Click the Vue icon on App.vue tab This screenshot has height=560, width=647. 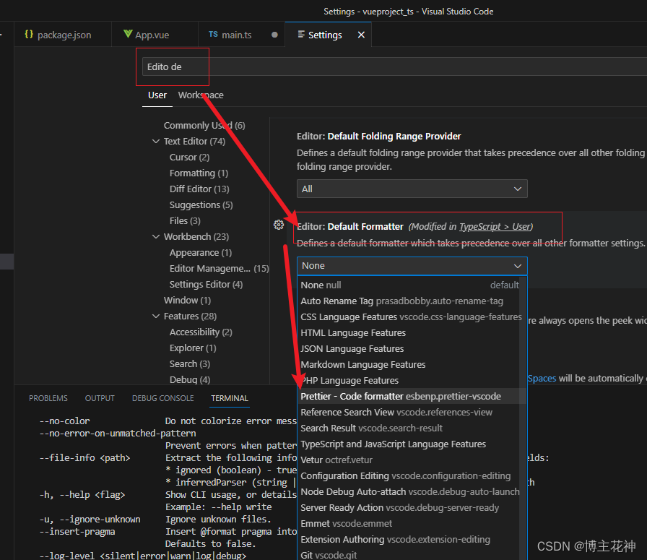point(128,34)
